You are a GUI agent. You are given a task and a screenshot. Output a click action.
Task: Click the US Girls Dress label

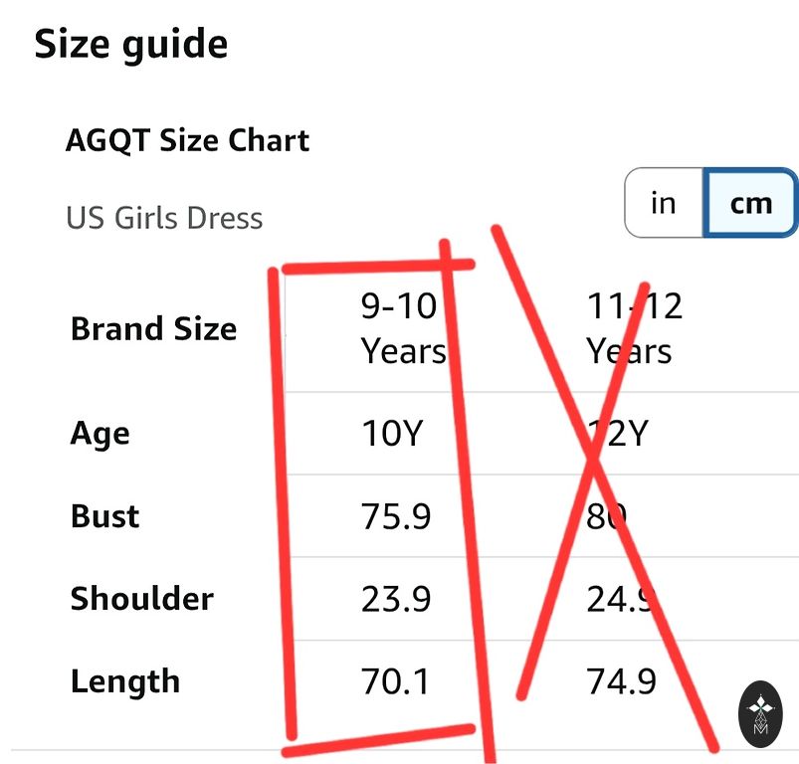coord(164,218)
